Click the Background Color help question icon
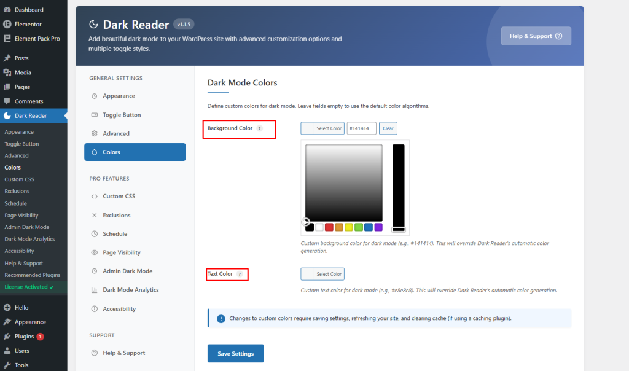 click(260, 128)
